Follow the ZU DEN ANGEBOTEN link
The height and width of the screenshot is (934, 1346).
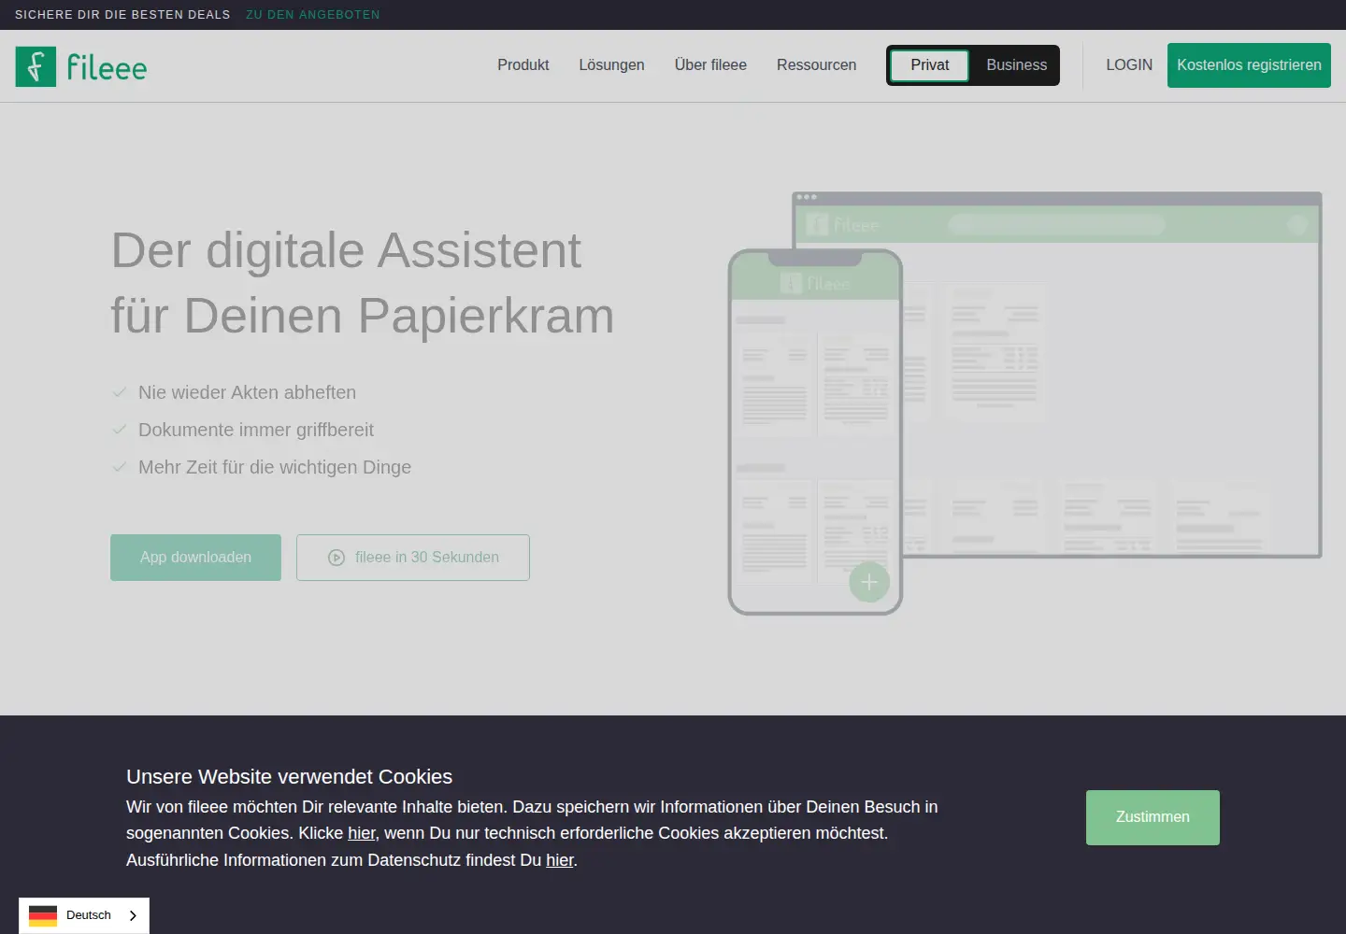pos(313,15)
